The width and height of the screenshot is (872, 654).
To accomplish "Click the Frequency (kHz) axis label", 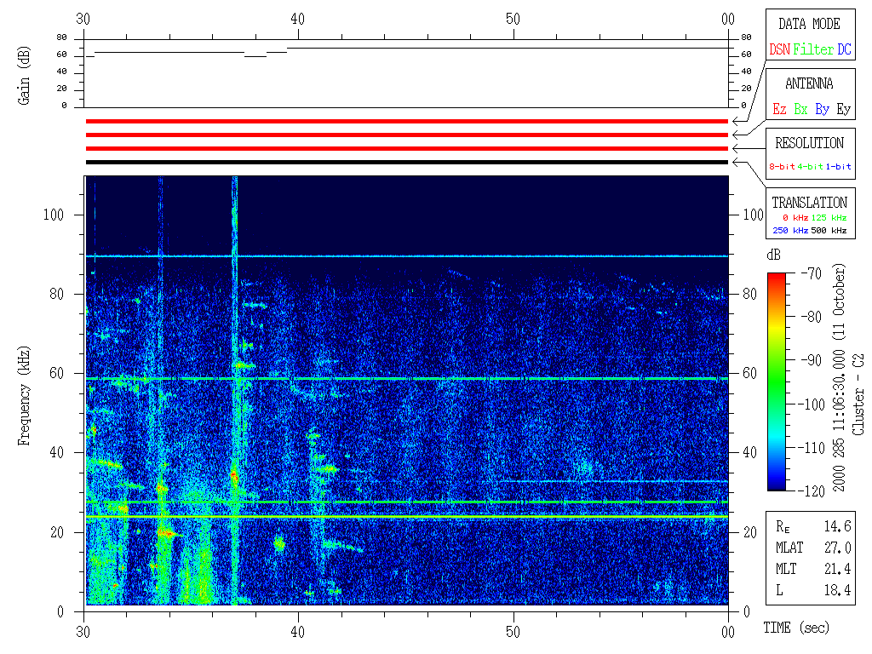I will (x=26, y=392).
